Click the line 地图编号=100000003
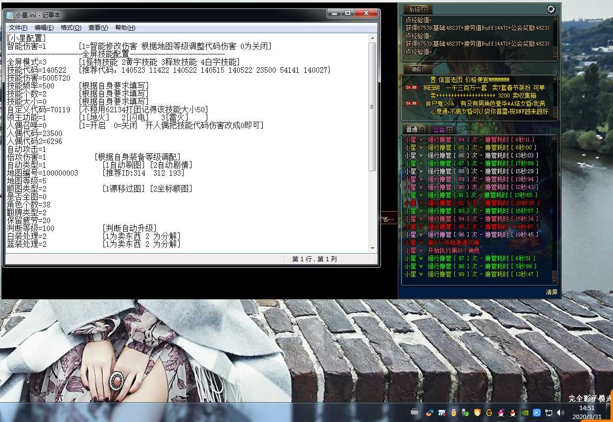Screen dimensions: 613x422 43,173
